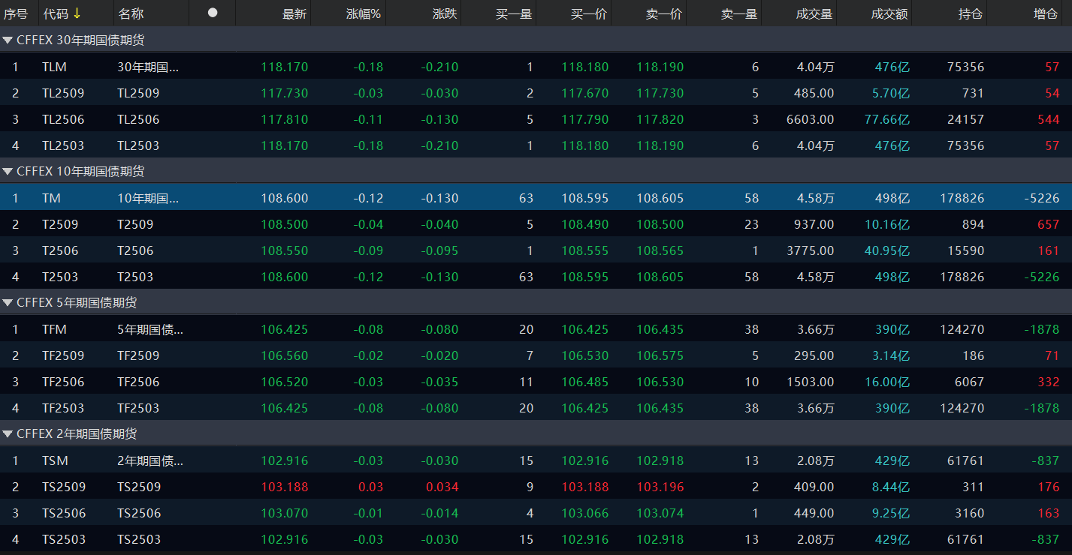Image resolution: width=1072 pixels, height=555 pixels.
Task: Select the TL2509 contract row
Action: [63, 93]
